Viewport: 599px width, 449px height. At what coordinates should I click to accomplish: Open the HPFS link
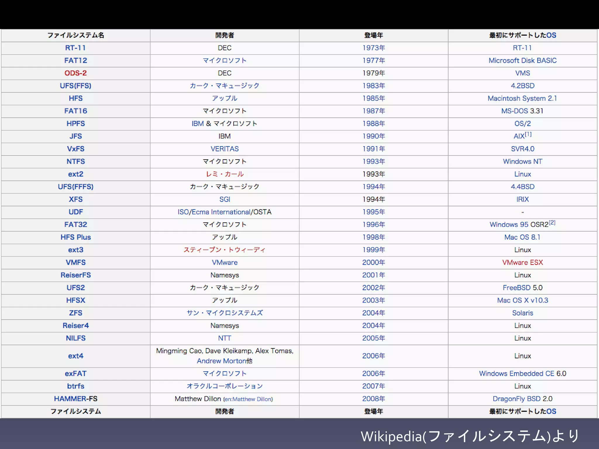point(75,123)
